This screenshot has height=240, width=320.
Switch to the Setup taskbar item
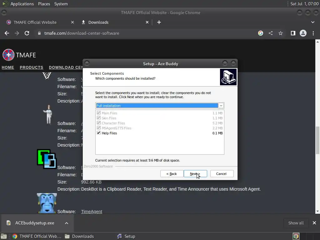[x=126, y=236]
